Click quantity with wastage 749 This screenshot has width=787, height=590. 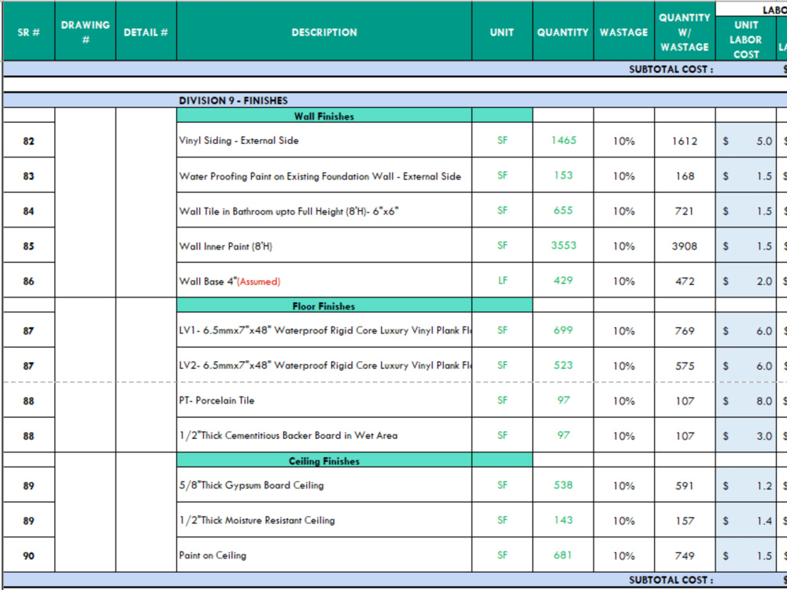pos(685,556)
